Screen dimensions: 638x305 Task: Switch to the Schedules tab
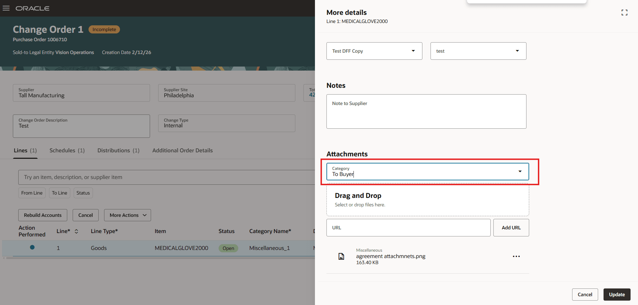tap(63, 150)
